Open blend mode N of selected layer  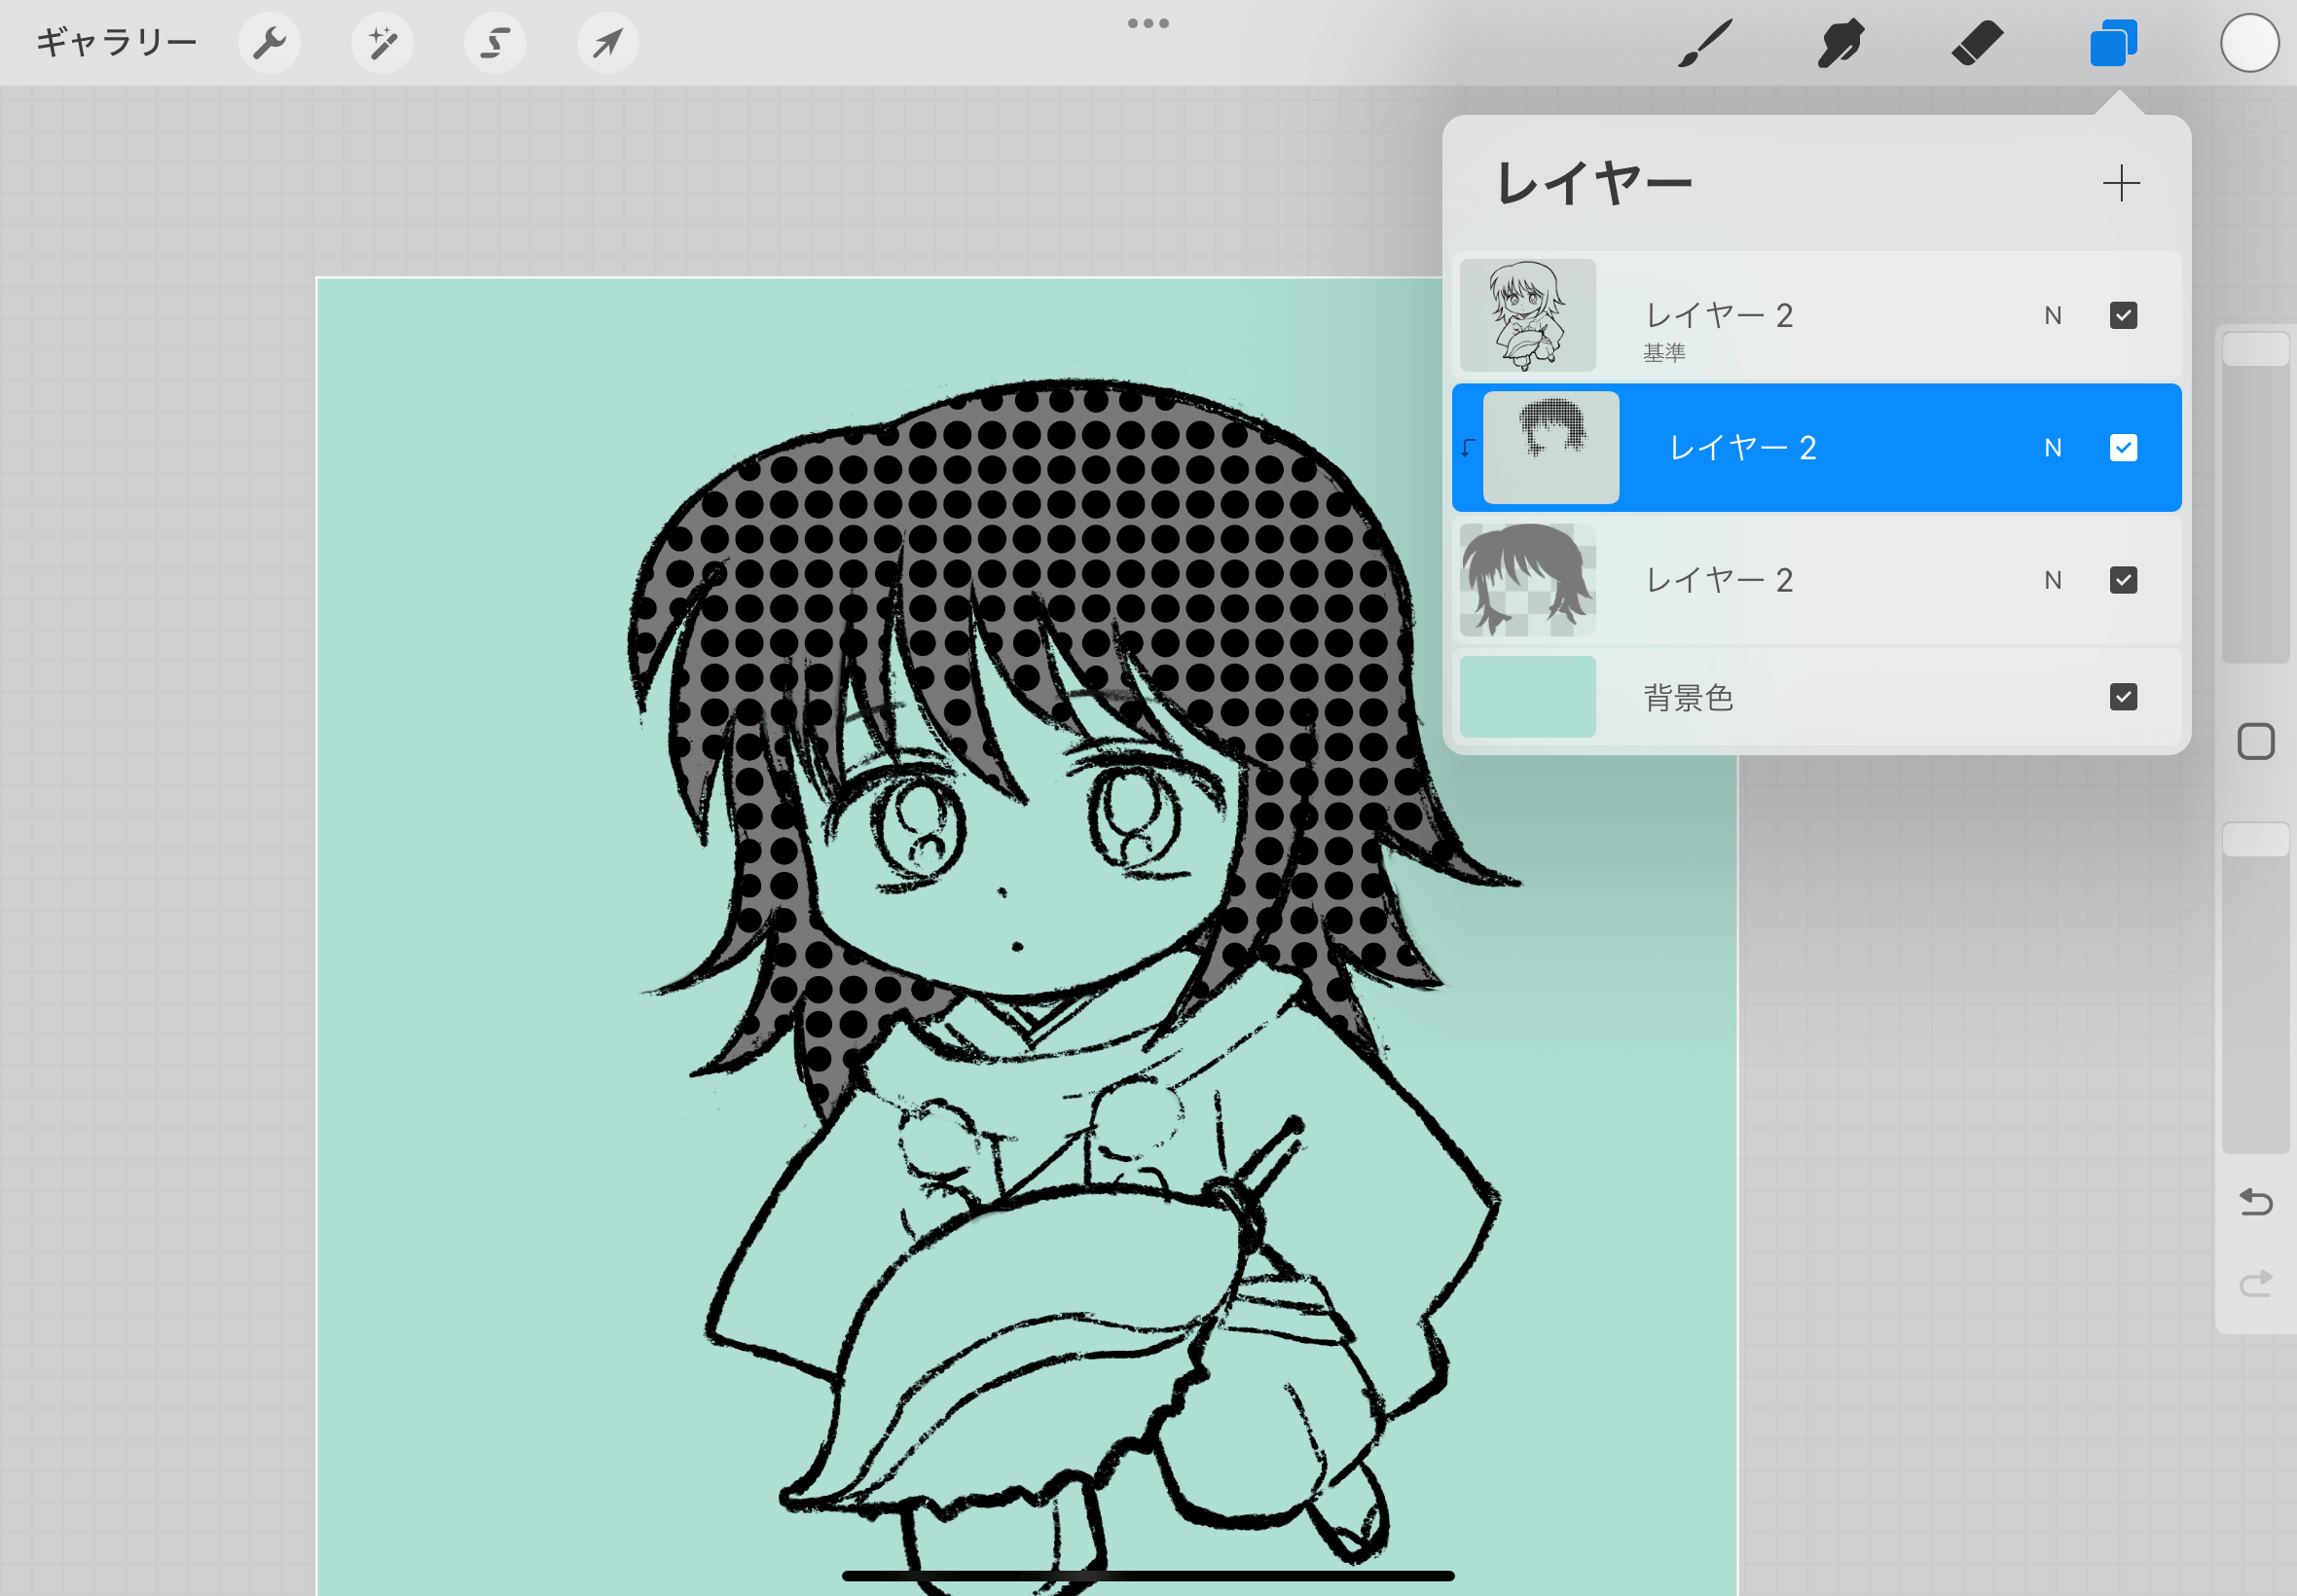2052,448
